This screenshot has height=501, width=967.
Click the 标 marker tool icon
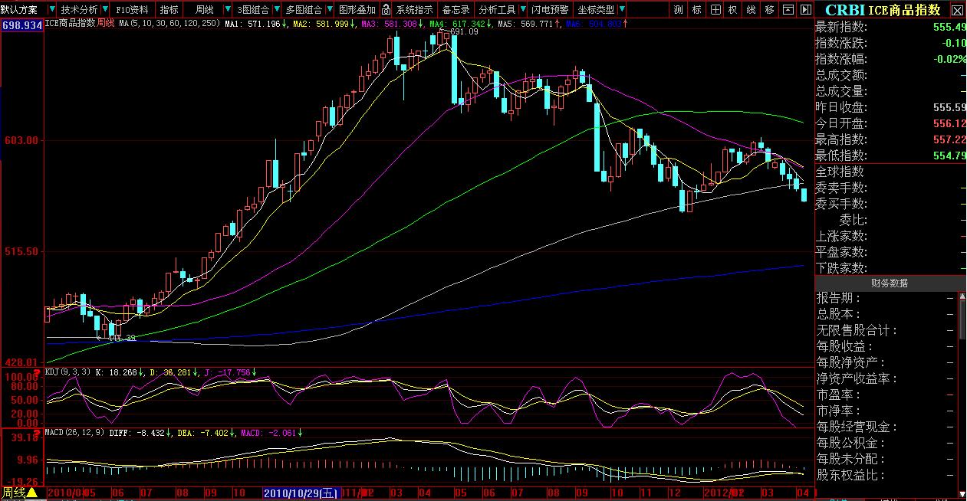(696, 10)
